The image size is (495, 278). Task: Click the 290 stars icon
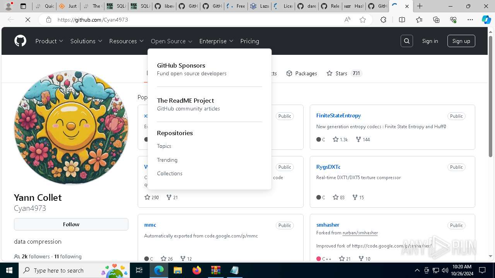point(147,197)
